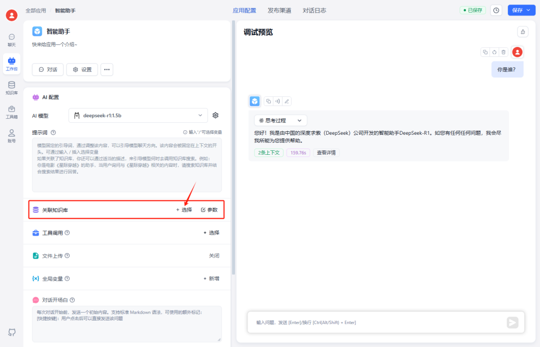The width and height of the screenshot is (540, 347).
Task: Show help for 全局变量
Action: coord(67,279)
